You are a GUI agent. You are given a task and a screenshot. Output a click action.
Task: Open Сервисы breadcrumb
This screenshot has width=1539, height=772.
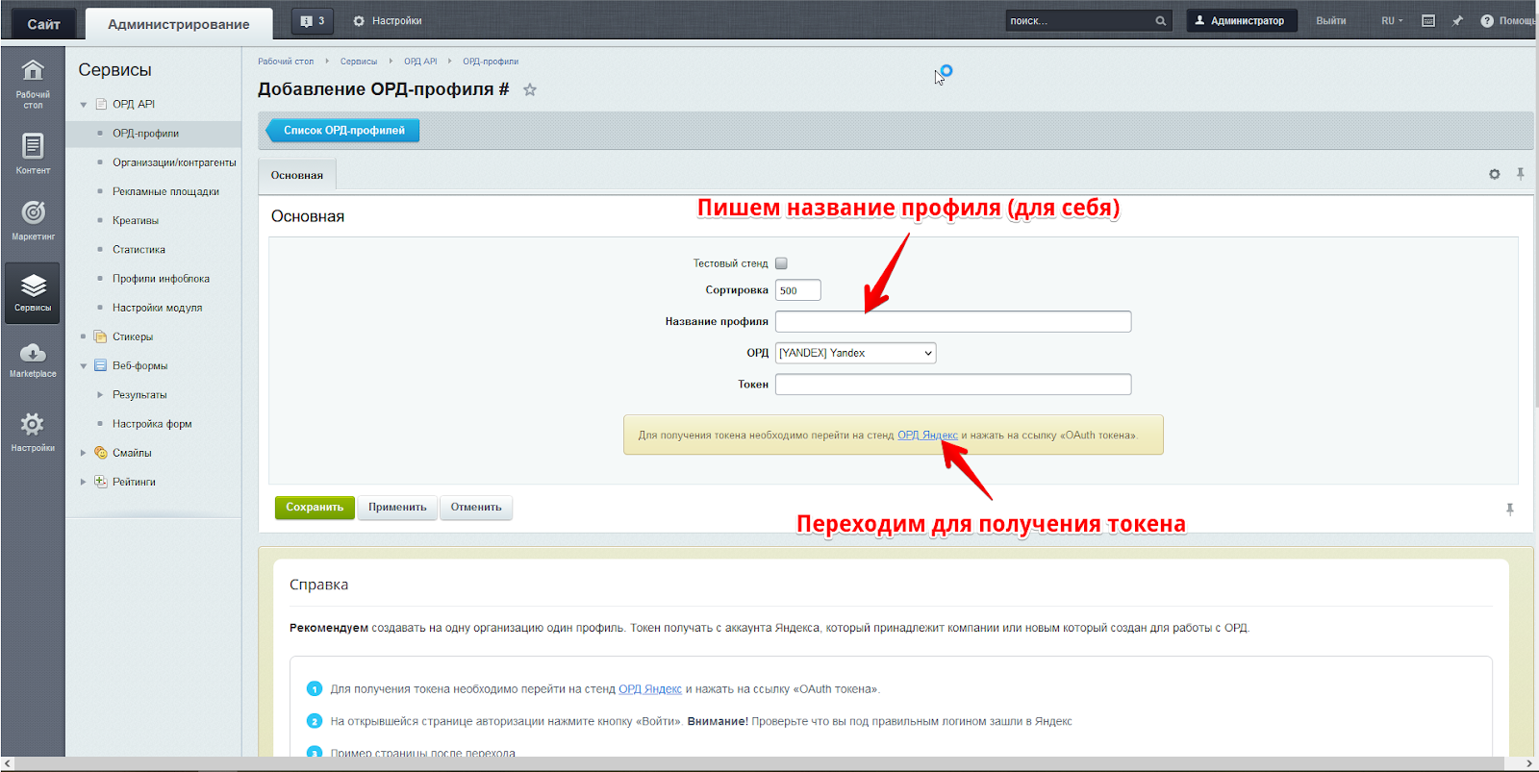[x=359, y=62]
